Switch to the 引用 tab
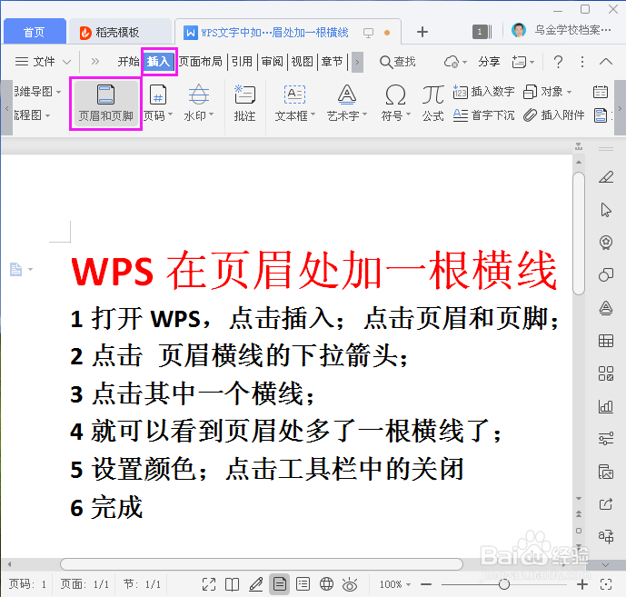Screen dimensions: 626x597 tap(242, 62)
